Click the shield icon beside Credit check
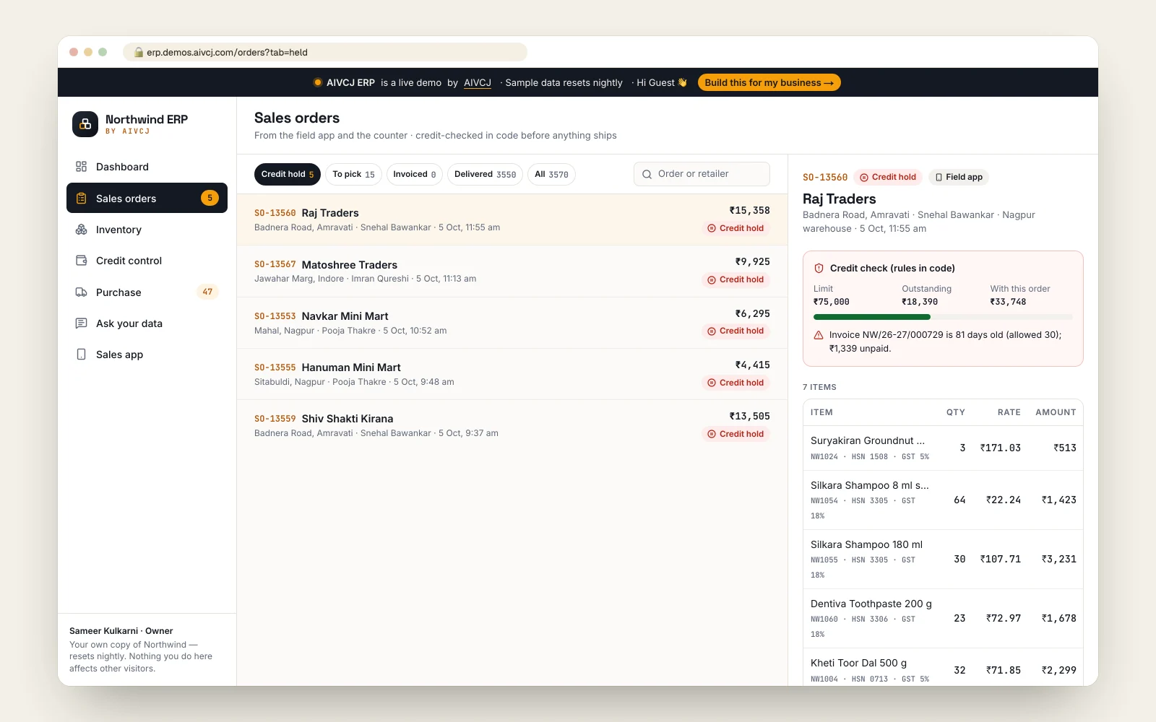The image size is (1156, 722). pos(819,268)
